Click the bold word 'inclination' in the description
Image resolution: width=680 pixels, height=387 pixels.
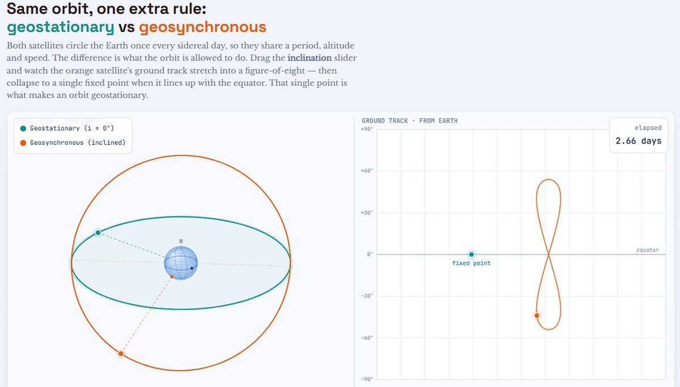pos(309,58)
